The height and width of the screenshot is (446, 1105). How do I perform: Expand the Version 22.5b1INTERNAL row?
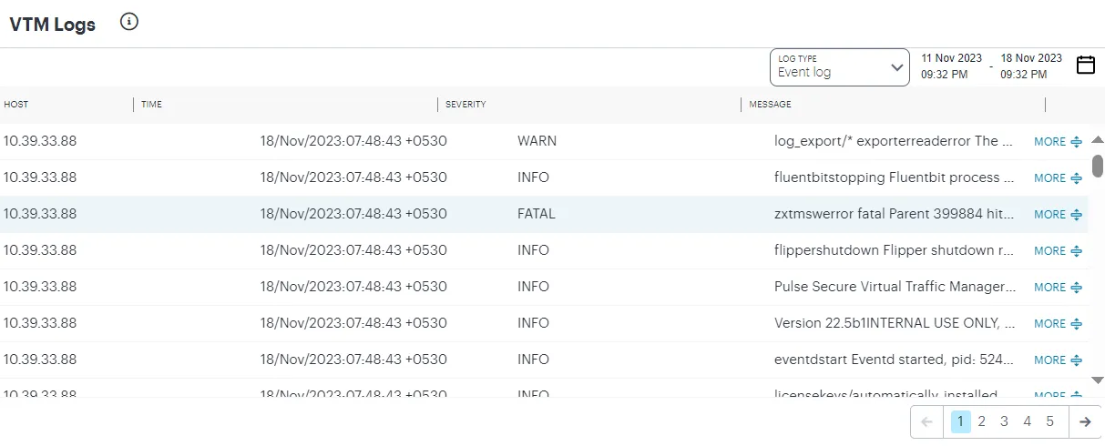point(1058,324)
